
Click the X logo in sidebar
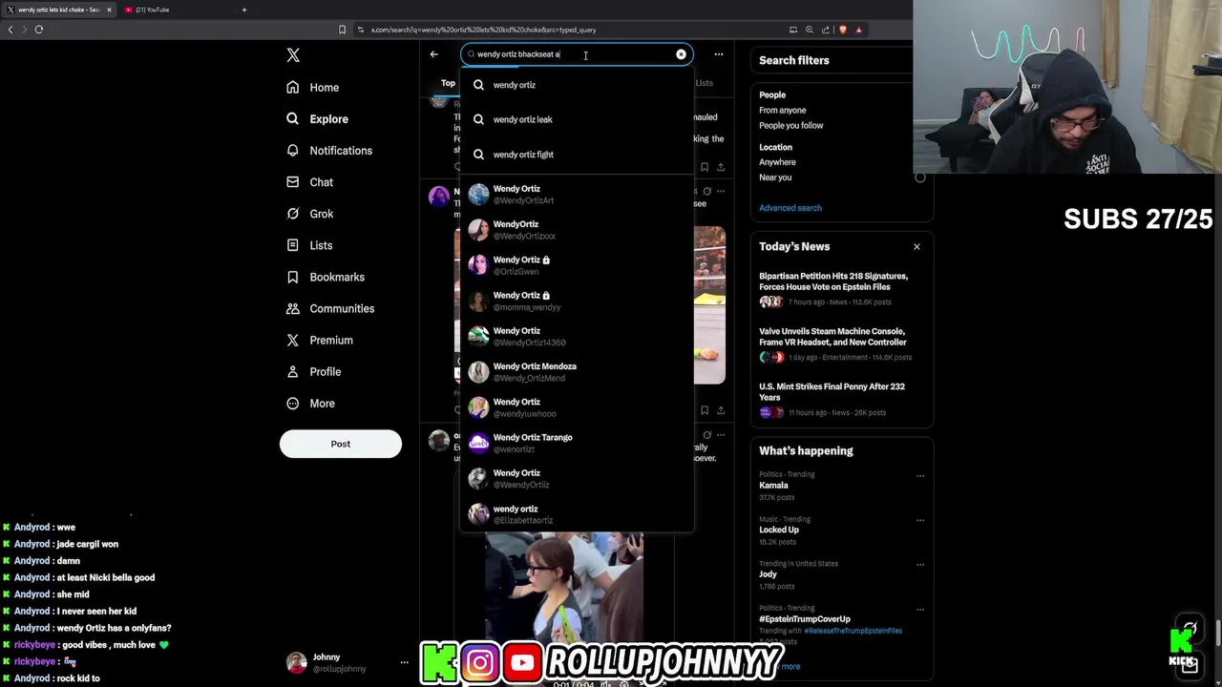click(293, 55)
